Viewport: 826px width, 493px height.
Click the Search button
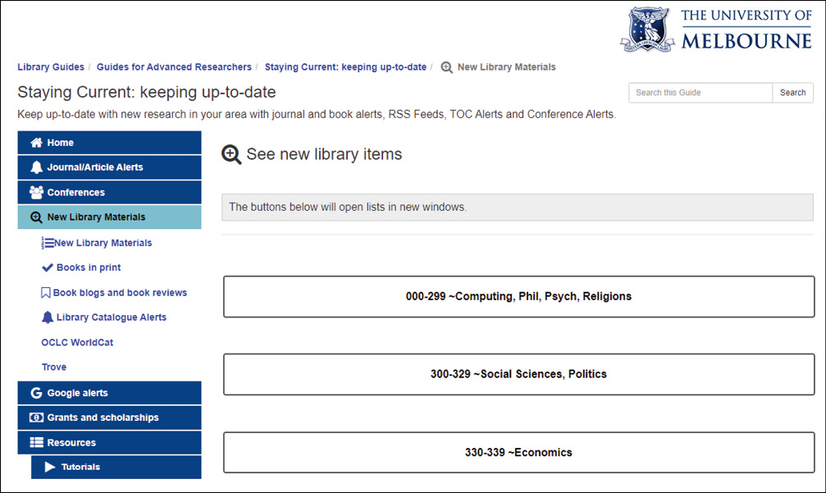coord(793,93)
